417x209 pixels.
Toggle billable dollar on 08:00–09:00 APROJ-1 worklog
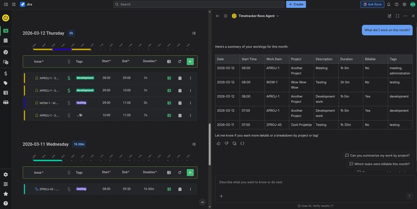[x=69, y=78]
